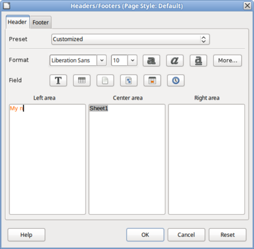Click the orange 'My n' text
This screenshot has height=249, width=254.
coord(17,109)
